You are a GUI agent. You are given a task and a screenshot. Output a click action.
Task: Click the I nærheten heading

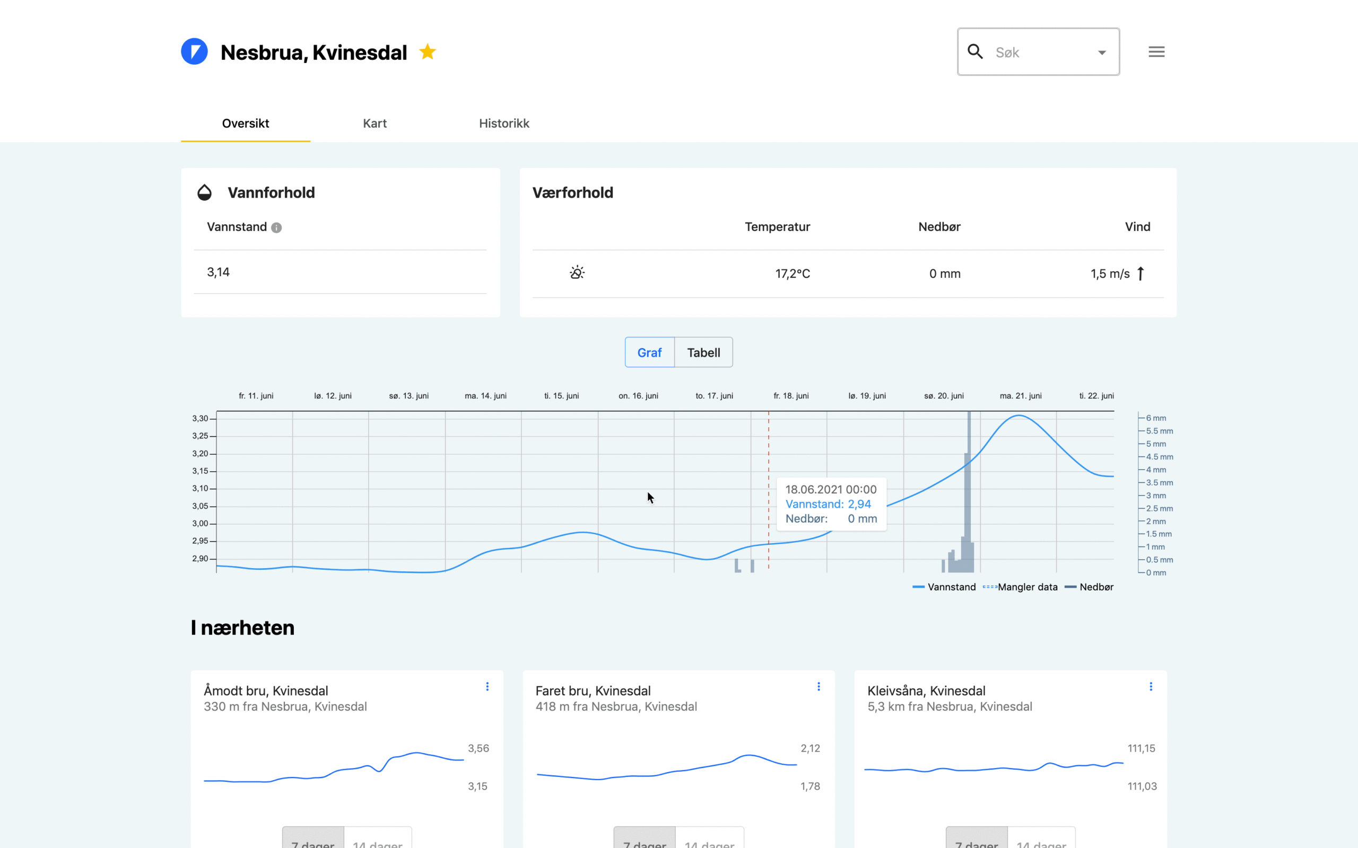coord(242,628)
